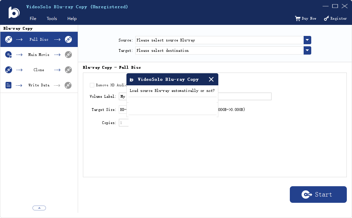Enable the Remove HD Audio checkbox
This screenshot has width=352, height=218.
(92, 85)
